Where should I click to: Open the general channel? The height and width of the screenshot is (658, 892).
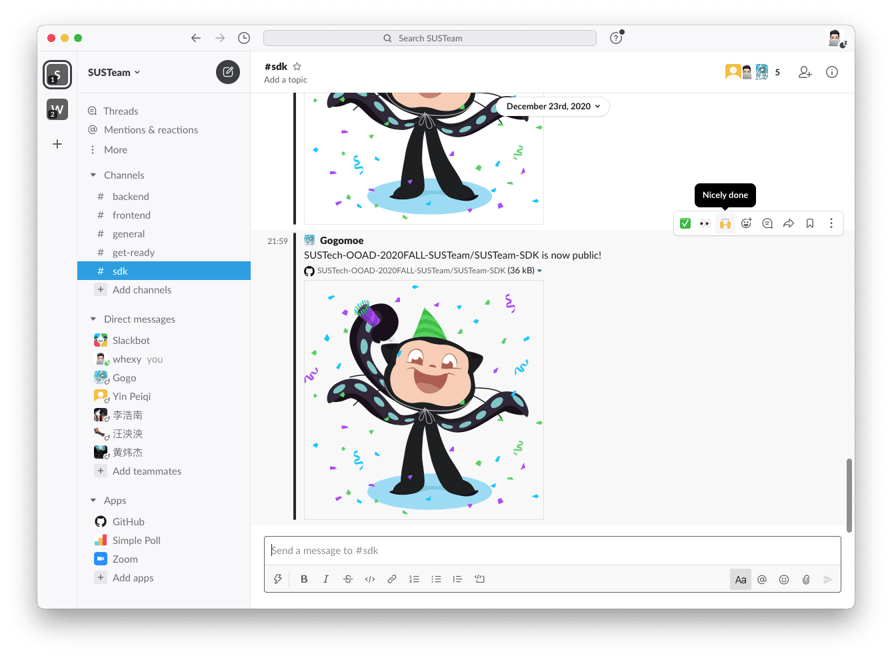point(129,234)
